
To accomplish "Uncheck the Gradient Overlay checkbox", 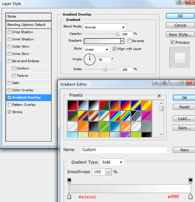I will click(x=9, y=97).
